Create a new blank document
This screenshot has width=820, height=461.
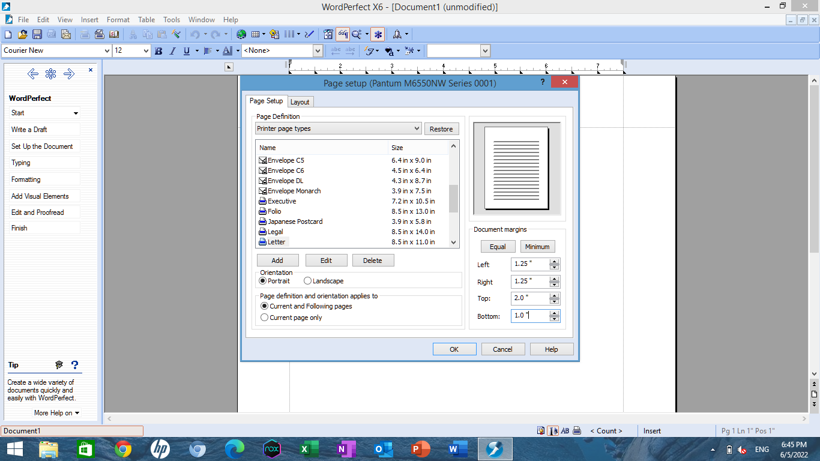coord(8,34)
